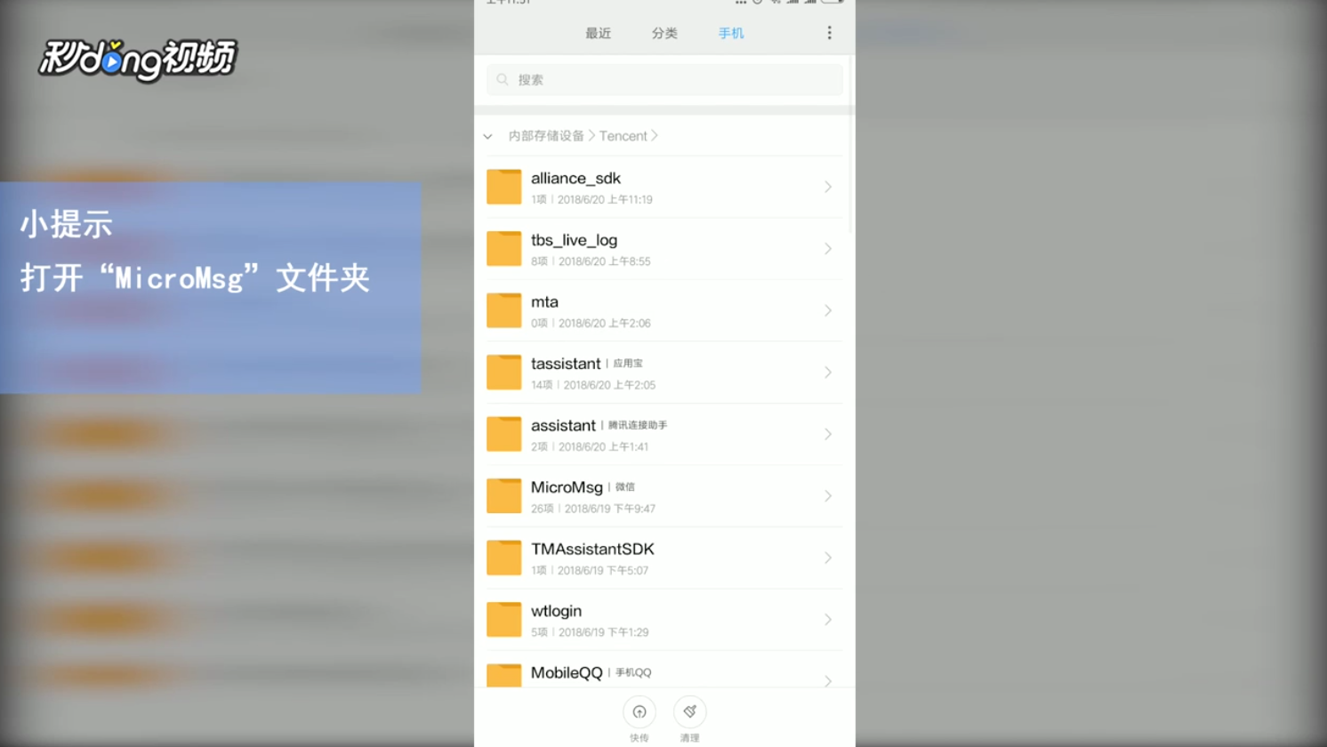Click the wtlogin folder icon
Image resolution: width=1327 pixels, height=747 pixels.
tap(503, 620)
